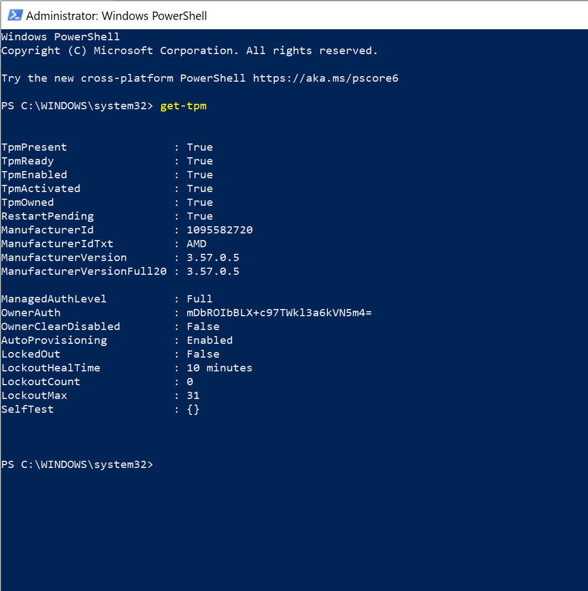Click the AutoProvisioning Enabled value

pos(210,340)
